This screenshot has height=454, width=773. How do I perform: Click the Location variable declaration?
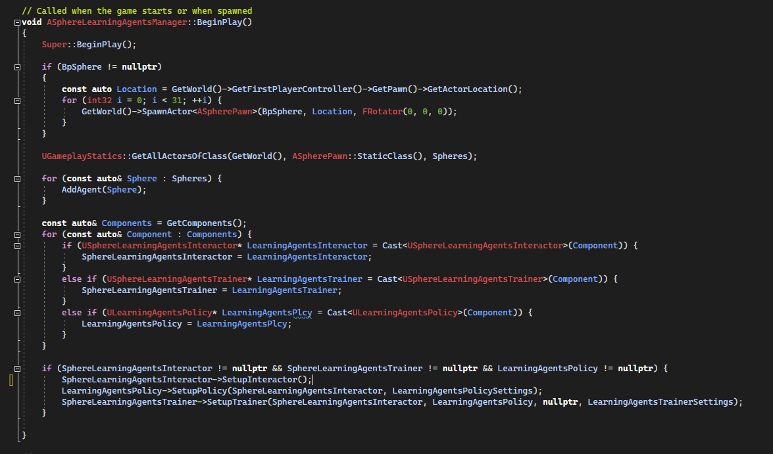[x=137, y=89]
